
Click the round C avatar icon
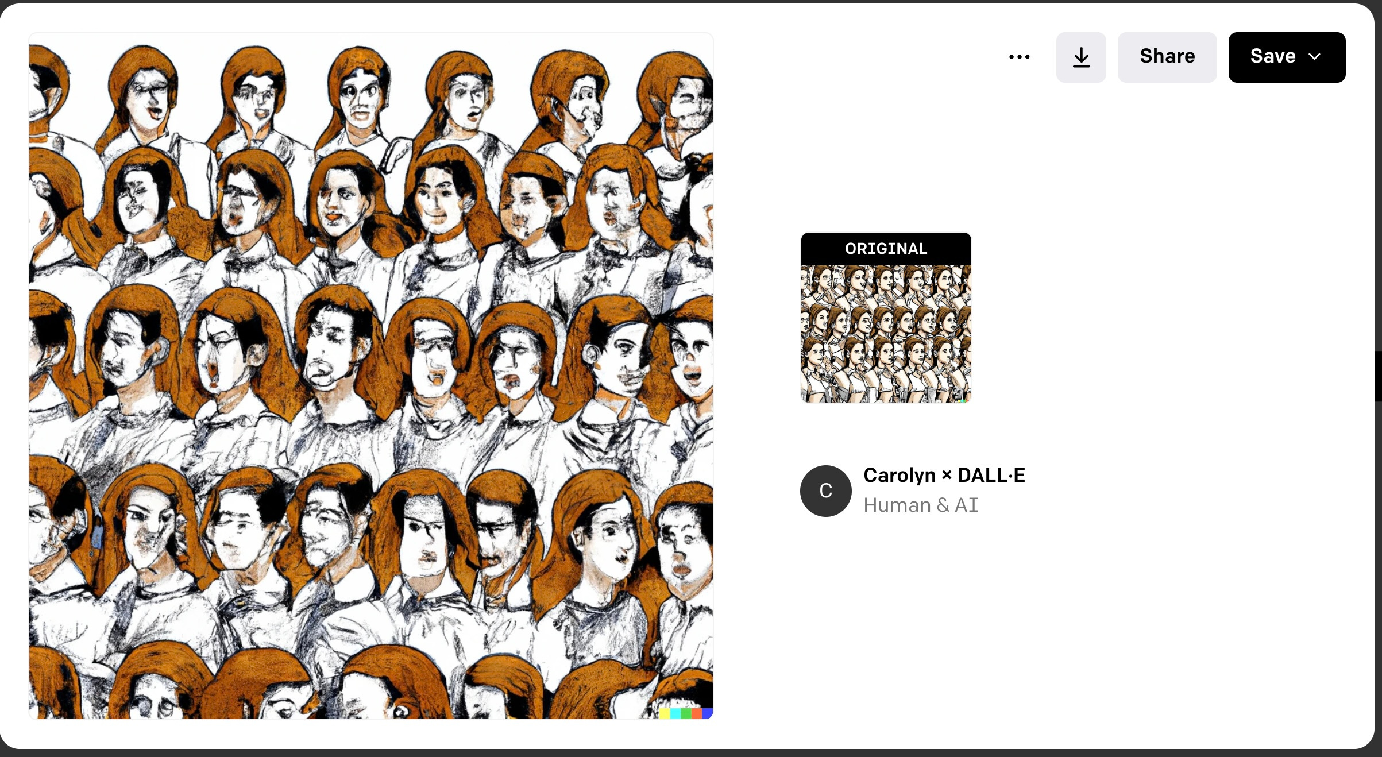coord(825,490)
